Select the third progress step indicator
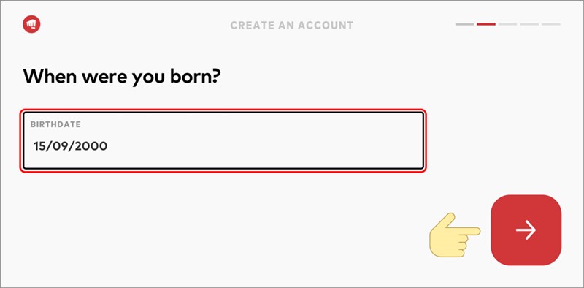 click(x=507, y=24)
